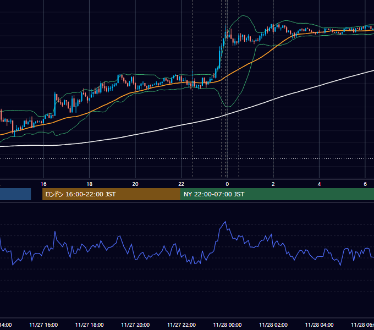Click the "11/27 20:00" date label

coord(135,324)
